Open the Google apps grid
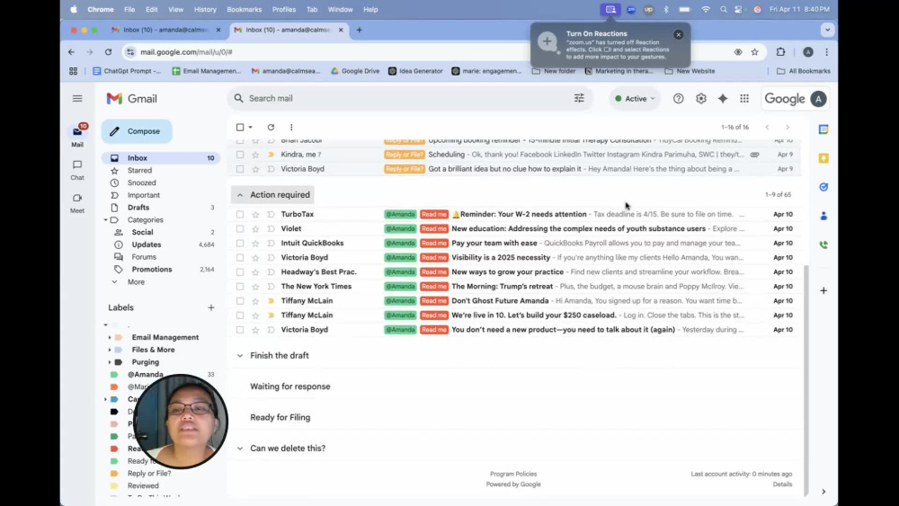The image size is (899, 506). click(744, 99)
